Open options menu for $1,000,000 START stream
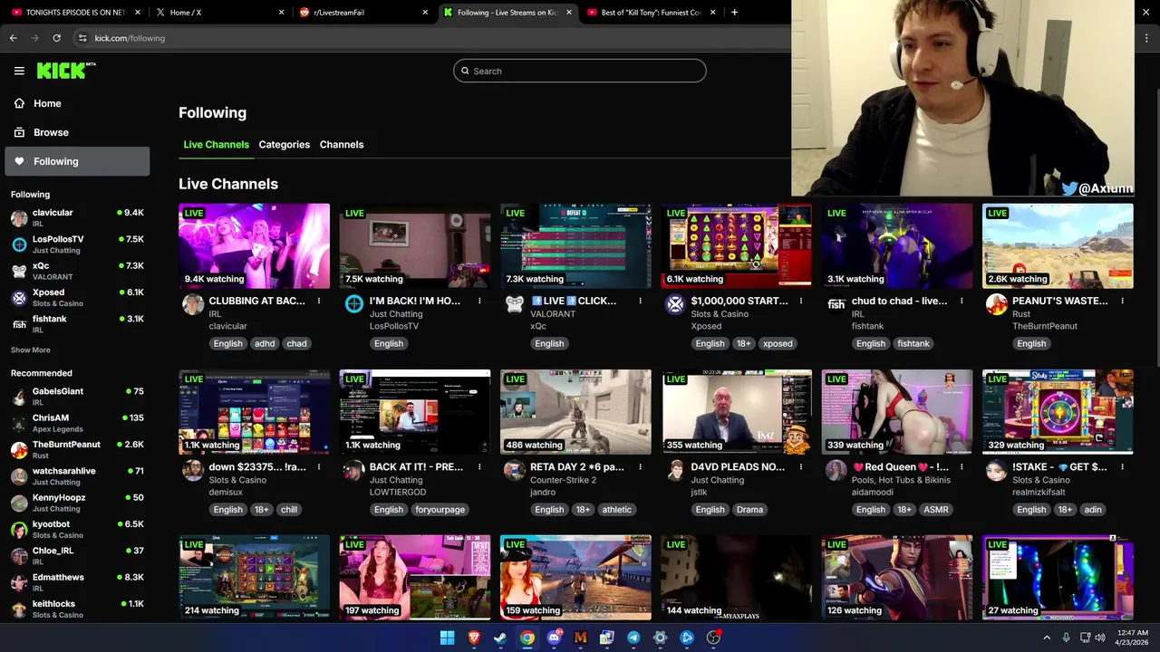Image resolution: width=1160 pixels, height=652 pixels. [x=801, y=301]
